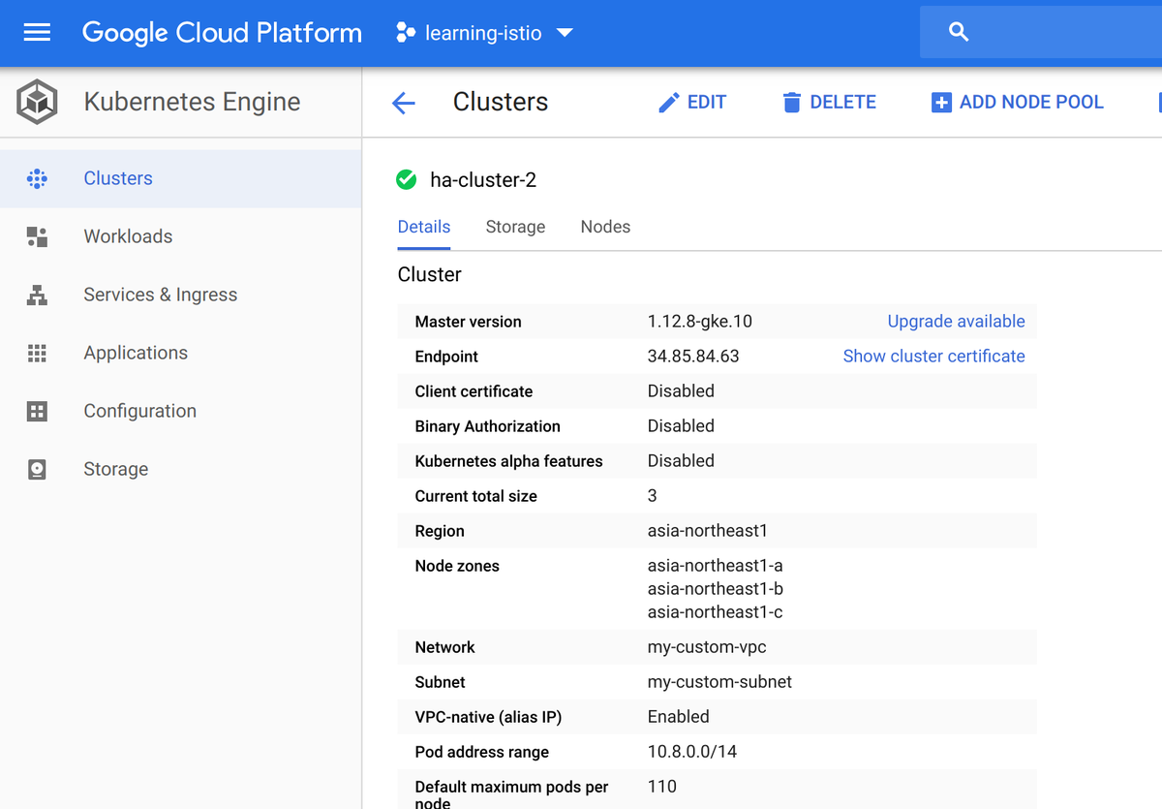This screenshot has height=809, width=1162.
Task: Click the ADD NODE POOL button label
Action: 1031,103
